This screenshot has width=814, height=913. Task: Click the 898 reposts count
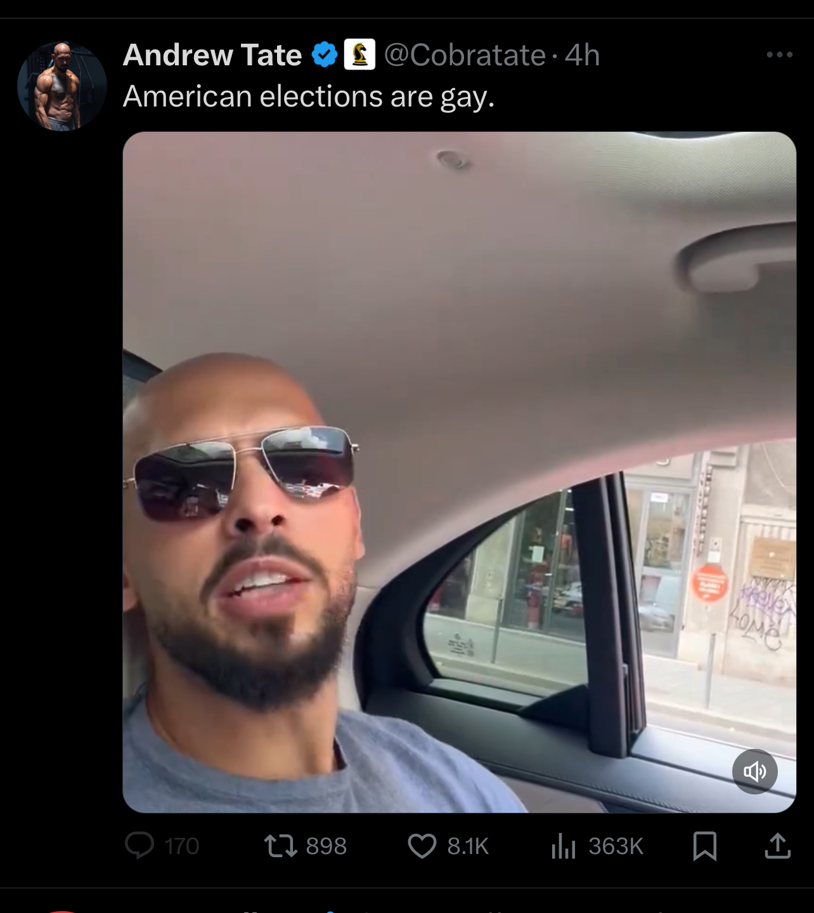tap(326, 846)
